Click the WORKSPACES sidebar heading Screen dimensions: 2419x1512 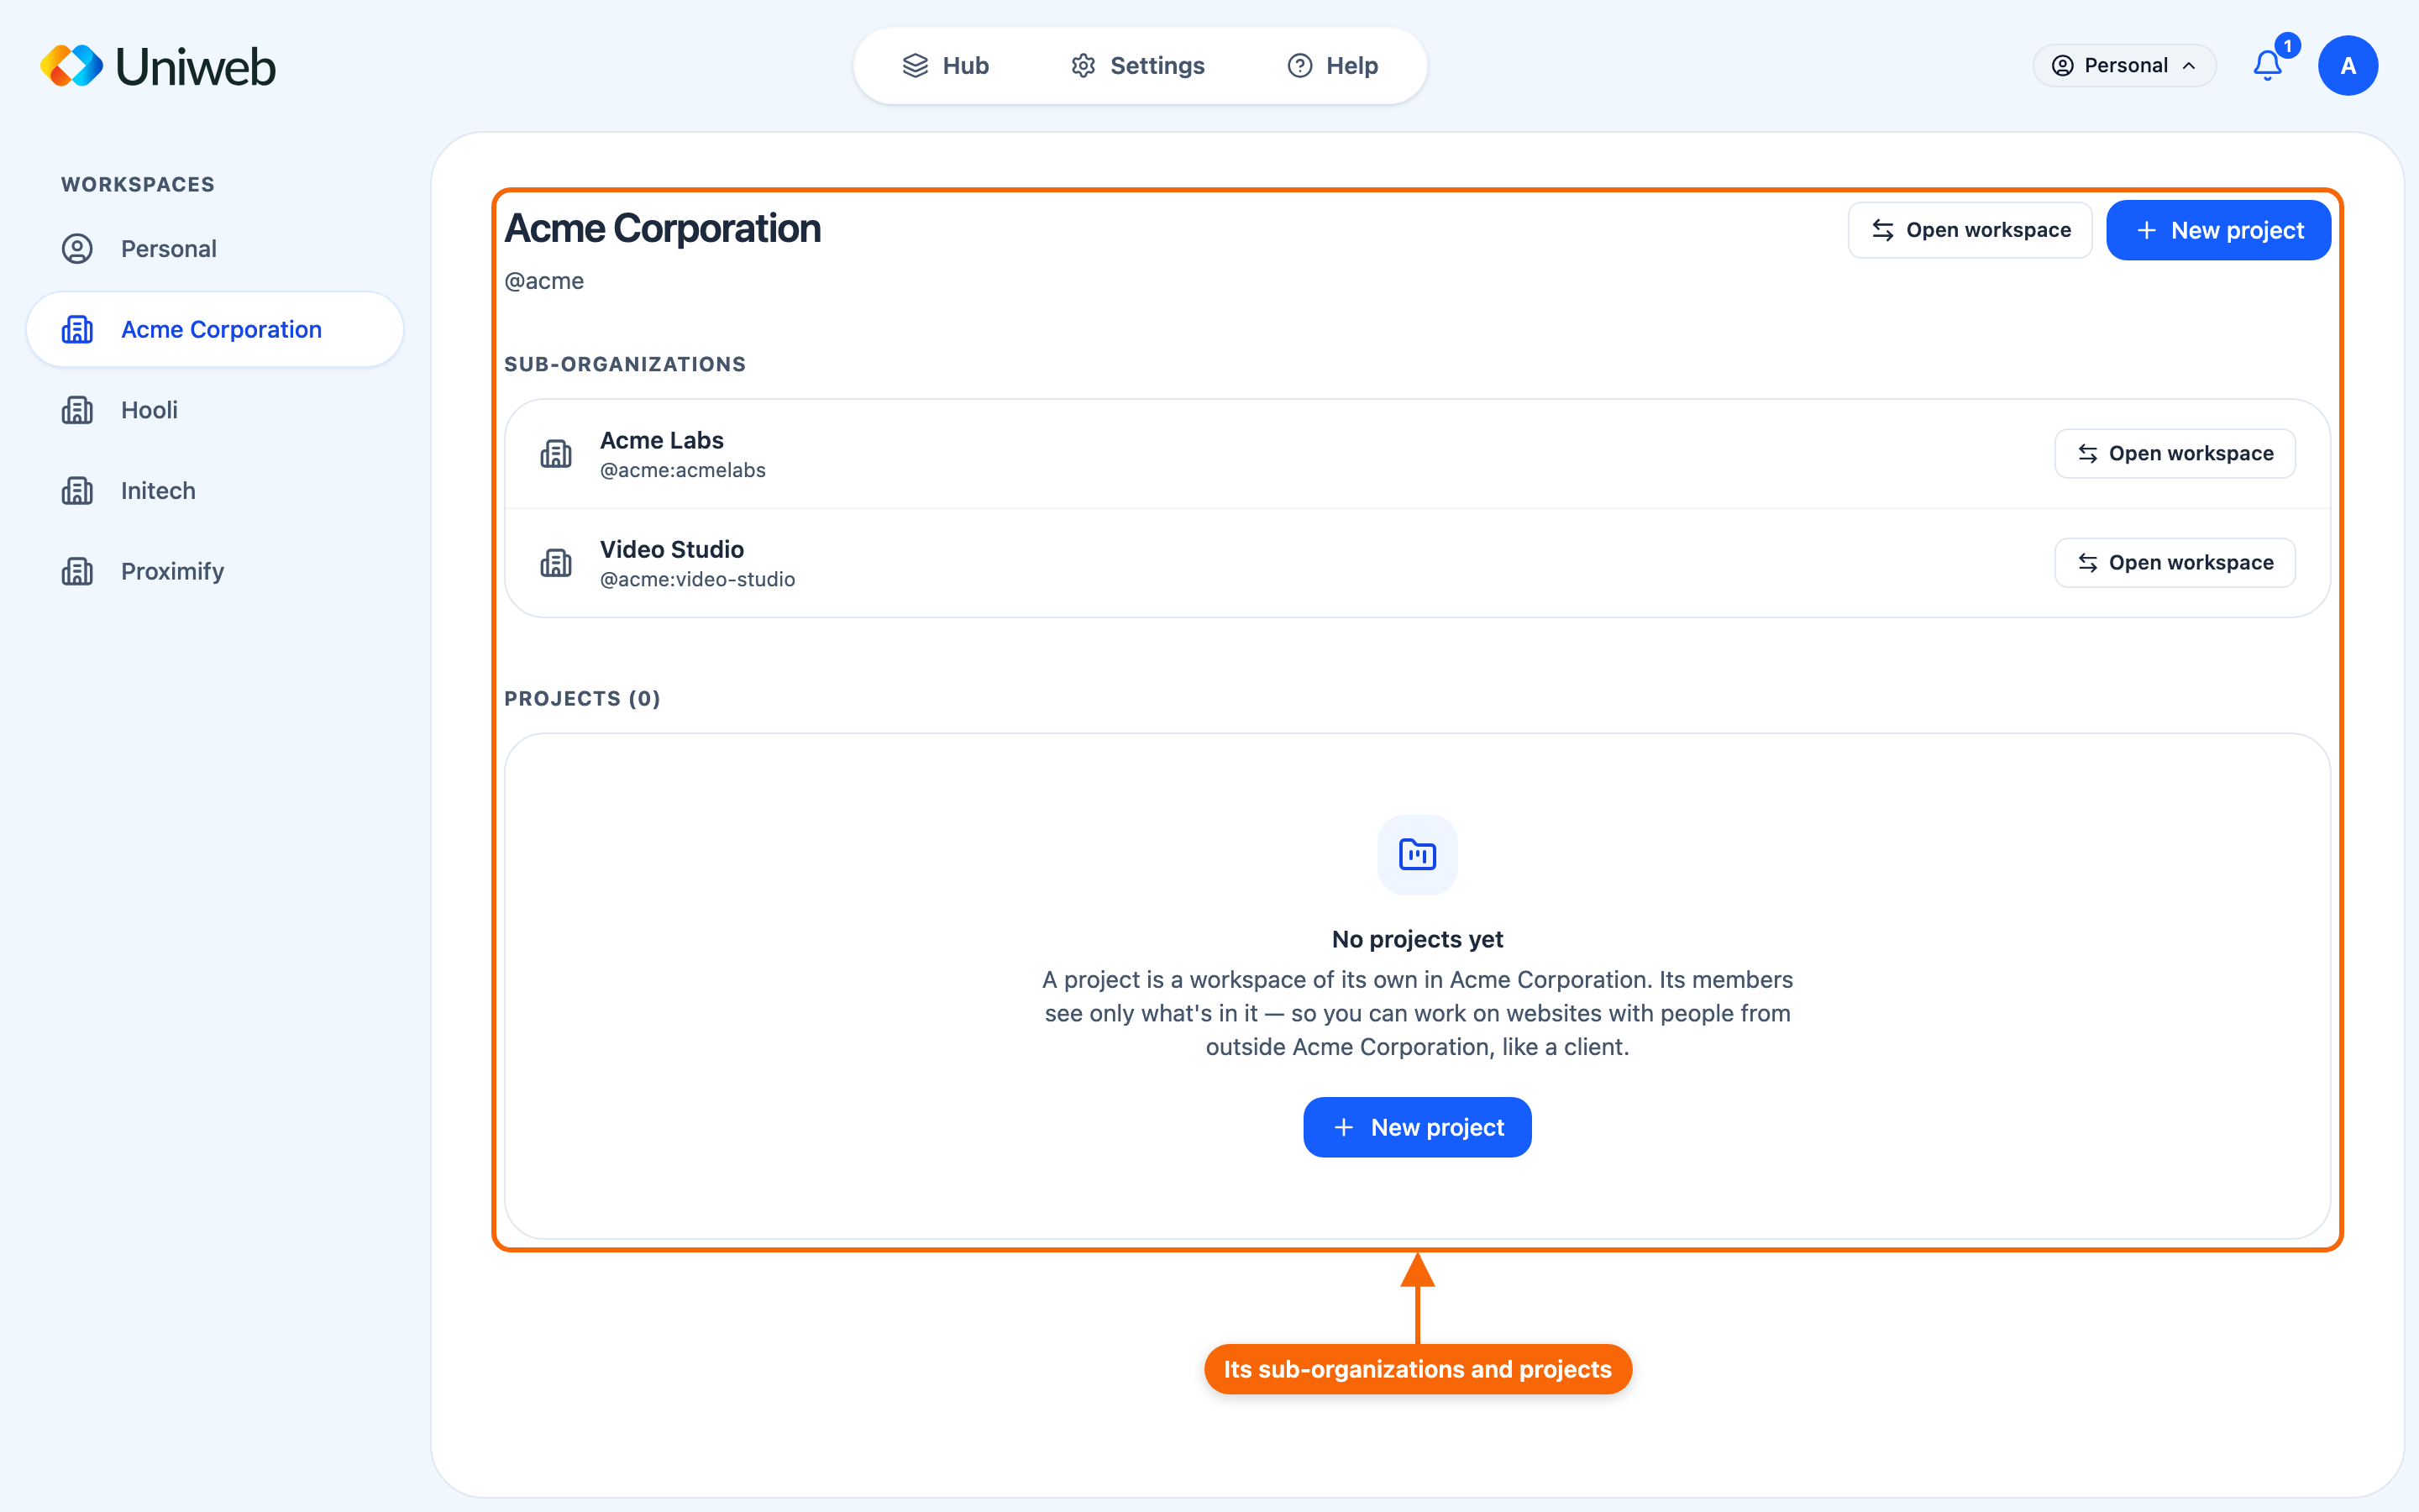pos(138,184)
